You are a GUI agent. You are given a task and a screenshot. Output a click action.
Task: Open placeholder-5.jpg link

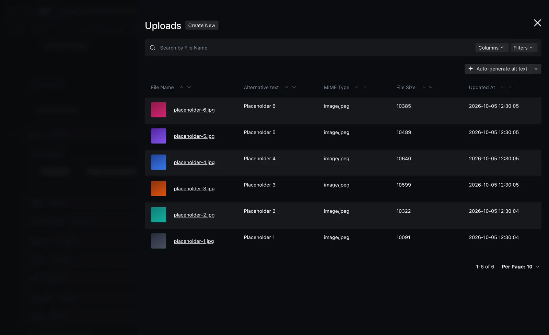click(194, 136)
